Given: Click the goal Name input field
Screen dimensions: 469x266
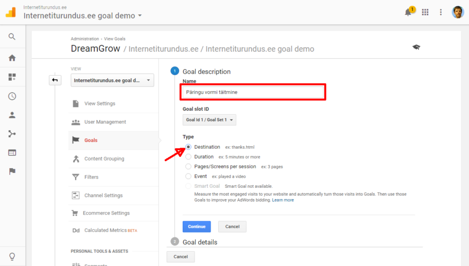Looking at the screenshot, I should (x=253, y=92).
